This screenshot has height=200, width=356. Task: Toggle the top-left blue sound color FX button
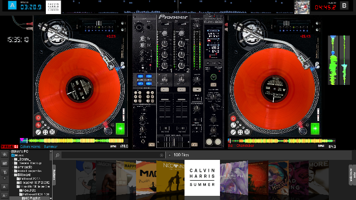(x=140, y=76)
